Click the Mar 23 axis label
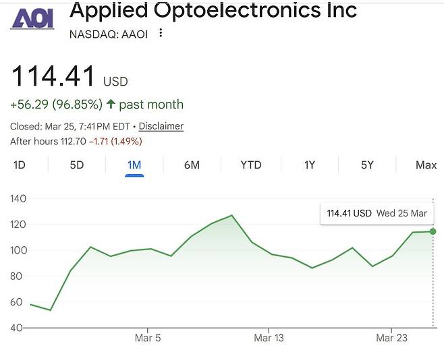The height and width of the screenshot is (348, 444). pos(389,337)
